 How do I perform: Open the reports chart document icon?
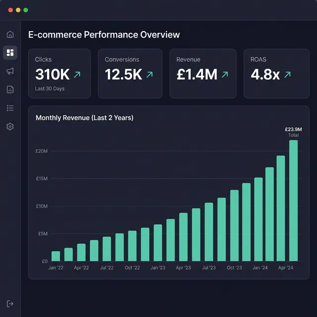point(10,90)
